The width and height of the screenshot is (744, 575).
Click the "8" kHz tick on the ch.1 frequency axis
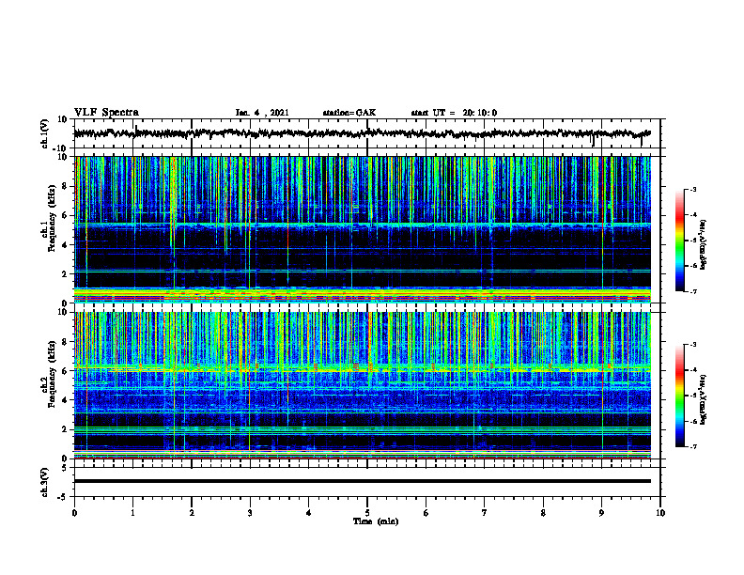click(66, 186)
